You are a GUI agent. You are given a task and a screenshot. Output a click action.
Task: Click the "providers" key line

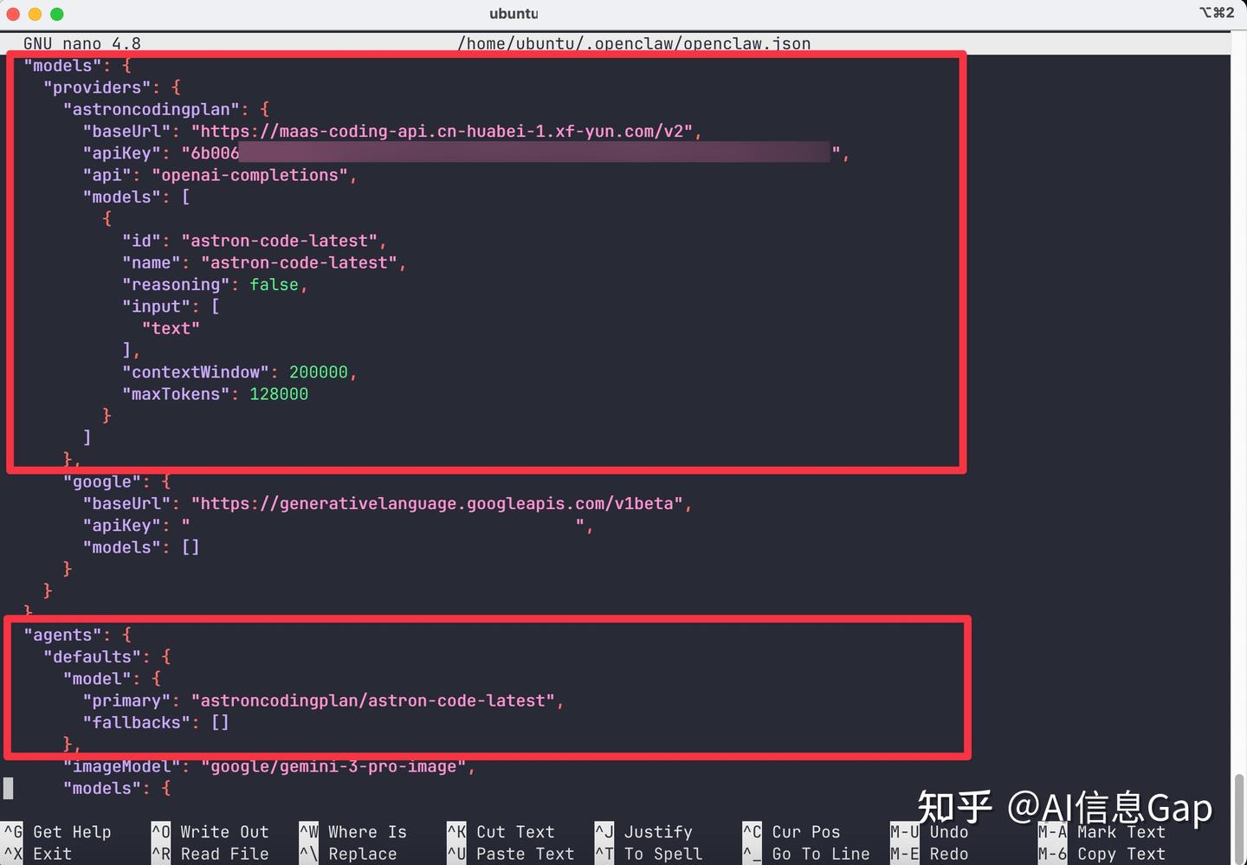(x=113, y=87)
